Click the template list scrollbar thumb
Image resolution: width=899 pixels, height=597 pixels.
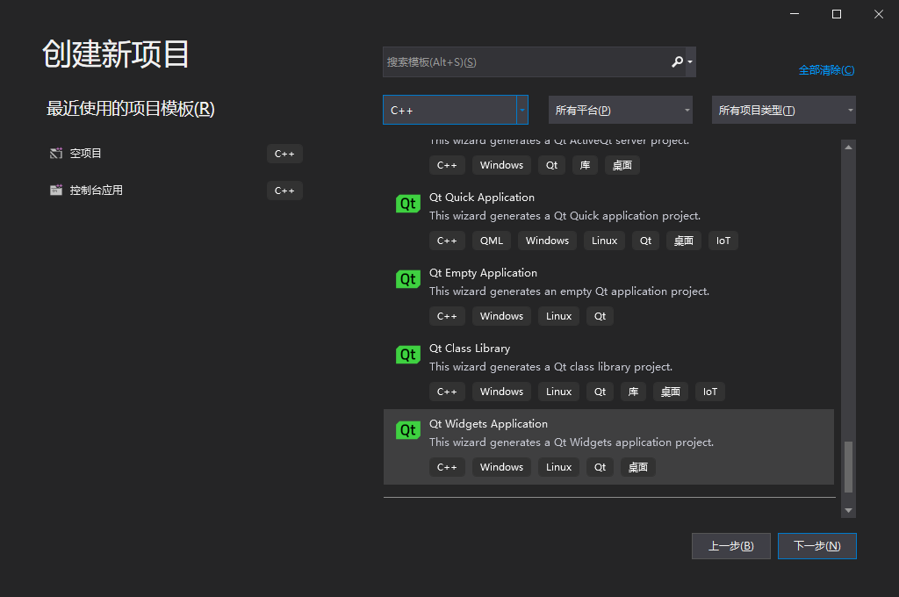[849, 466]
